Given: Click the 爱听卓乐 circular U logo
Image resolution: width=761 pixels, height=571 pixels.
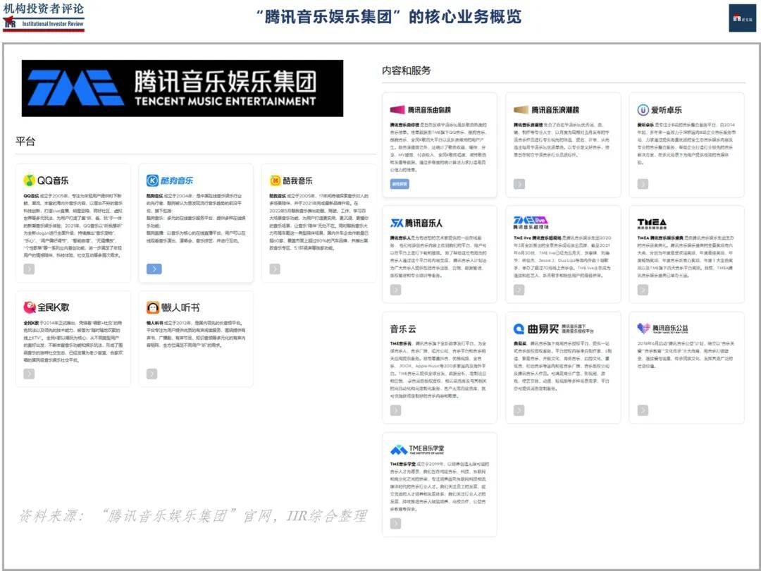Looking at the screenshot, I should coord(643,110).
